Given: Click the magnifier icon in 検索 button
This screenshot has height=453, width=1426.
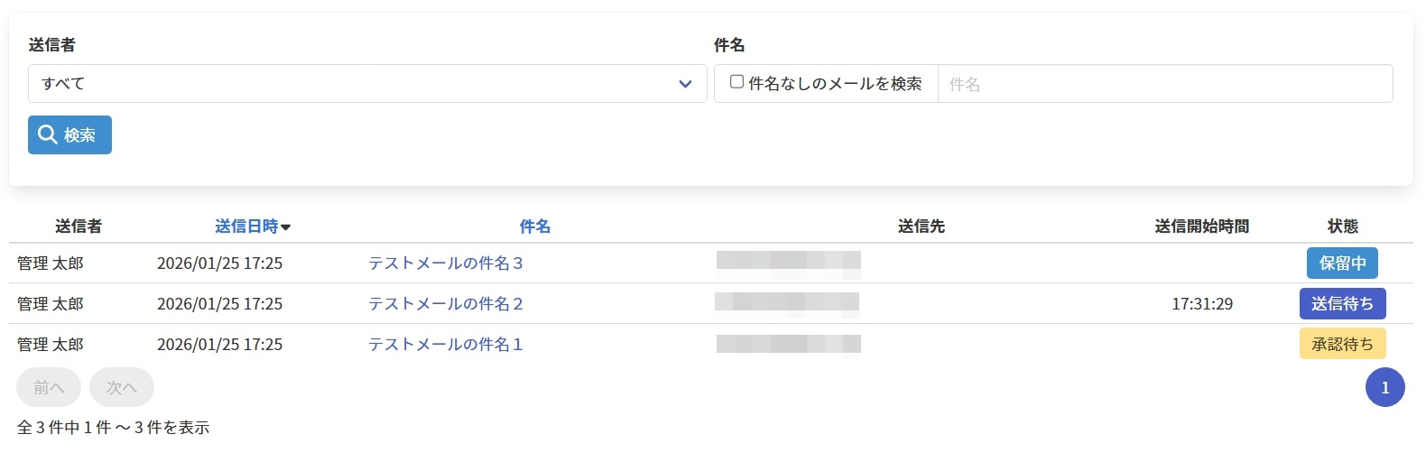Looking at the screenshot, I should (x=48, y=135).
